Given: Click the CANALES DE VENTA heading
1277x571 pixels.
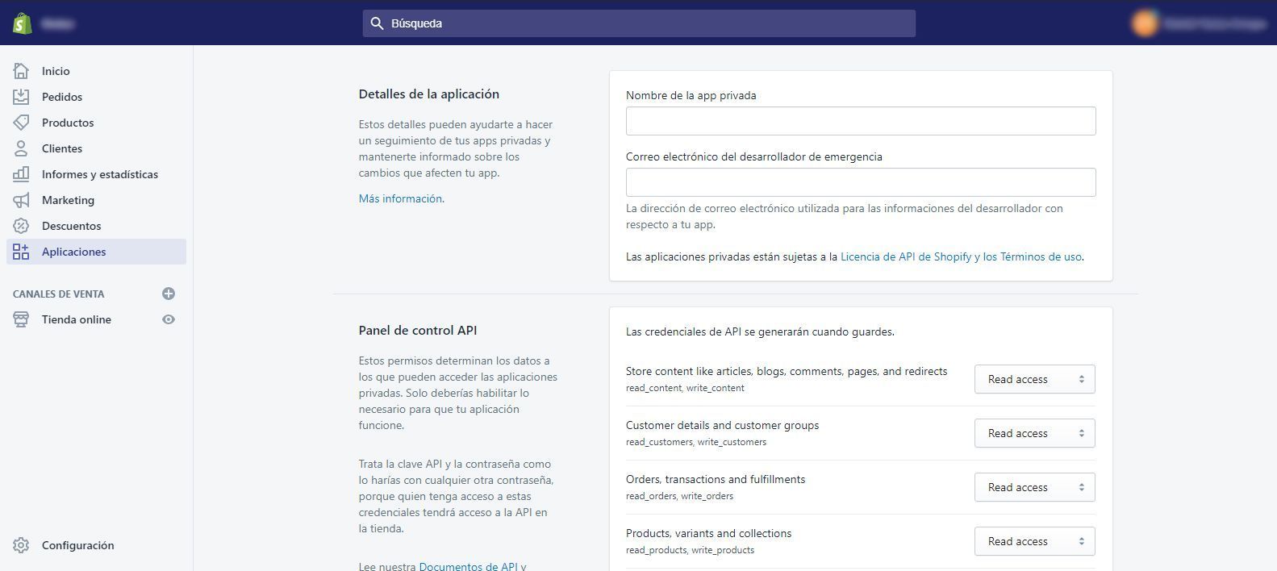Looking at the screenshot, I should click(58, 294).
